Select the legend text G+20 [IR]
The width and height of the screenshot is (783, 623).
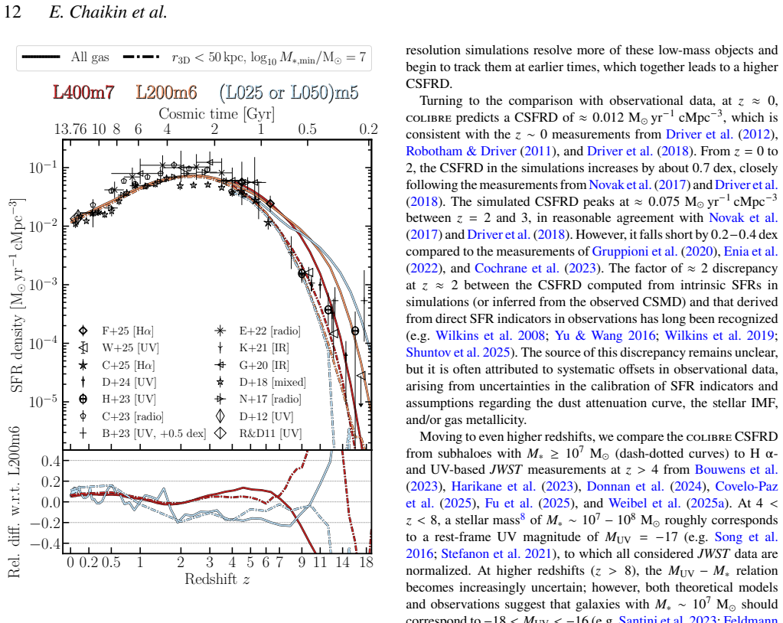(x=264, y=365)
